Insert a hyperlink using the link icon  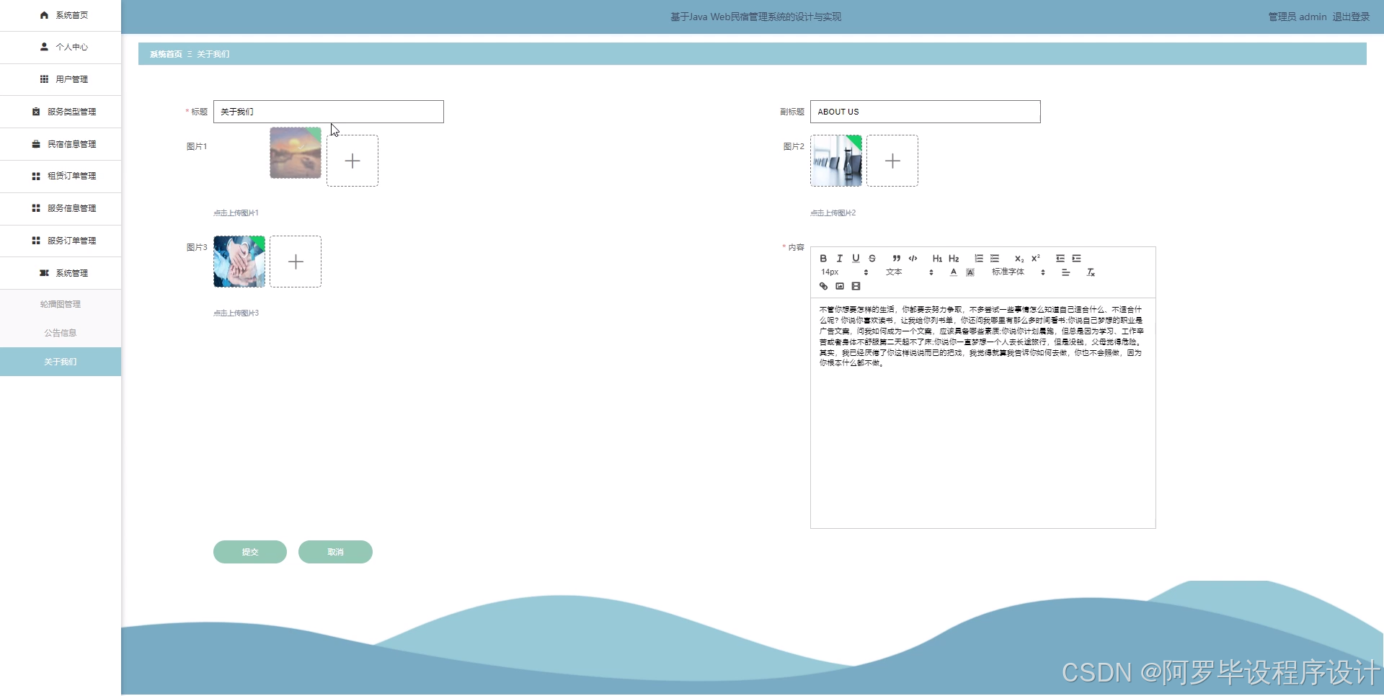coord(822,286)
